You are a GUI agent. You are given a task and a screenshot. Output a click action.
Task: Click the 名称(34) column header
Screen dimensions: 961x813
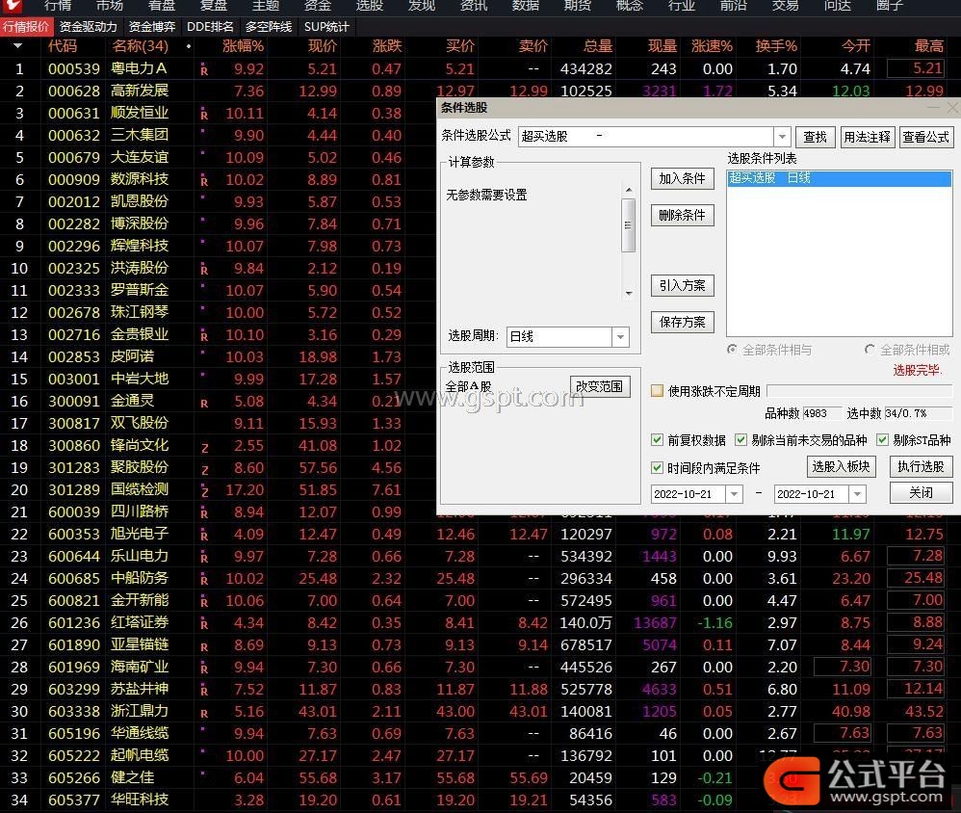tap(140, 46)
